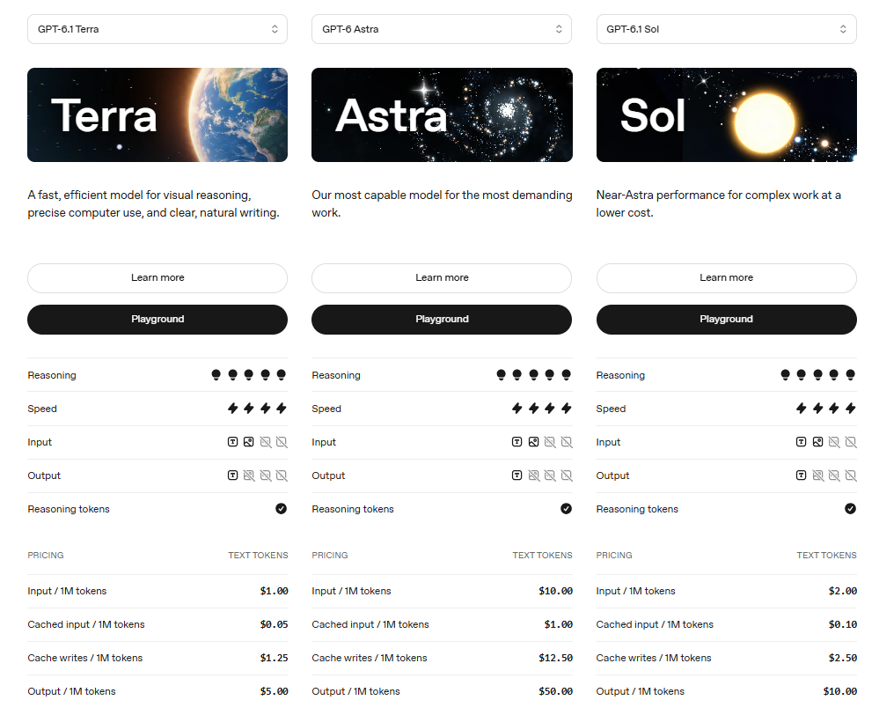Click the last disabled input icon for Terra

(x=282, y=442)
